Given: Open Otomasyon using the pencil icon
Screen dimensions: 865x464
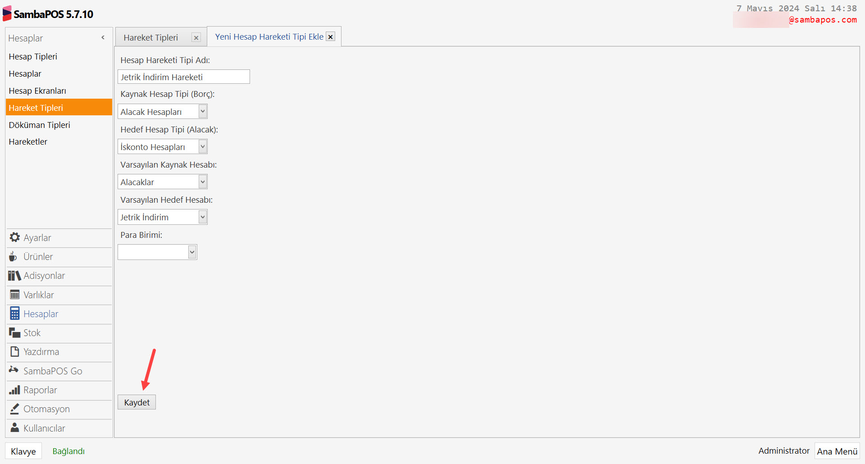Looking at the screenshot, I should pyautogui.click(x=14, y=409).
